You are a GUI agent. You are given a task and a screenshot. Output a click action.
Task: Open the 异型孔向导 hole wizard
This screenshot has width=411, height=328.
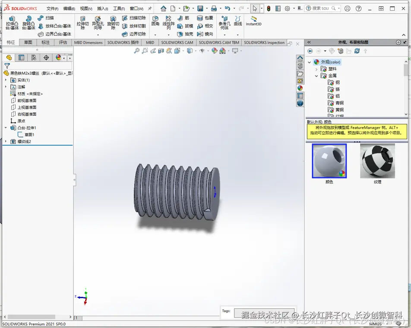pyautogui.click(x=98, y=22)
